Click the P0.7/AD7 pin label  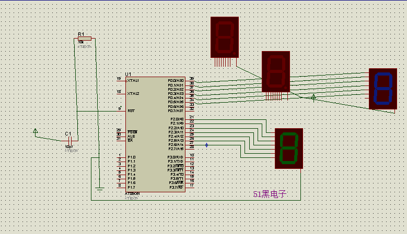176,111
